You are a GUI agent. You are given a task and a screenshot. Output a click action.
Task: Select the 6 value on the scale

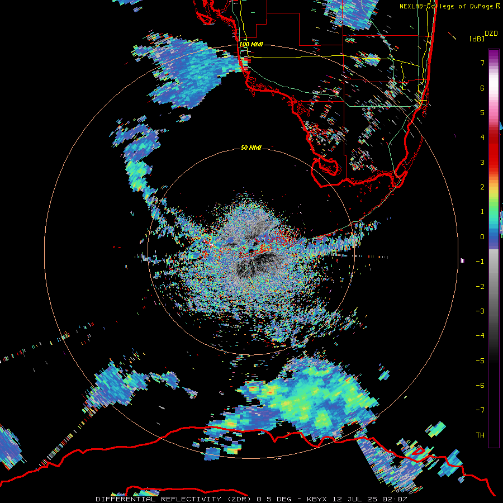[482, 88]
